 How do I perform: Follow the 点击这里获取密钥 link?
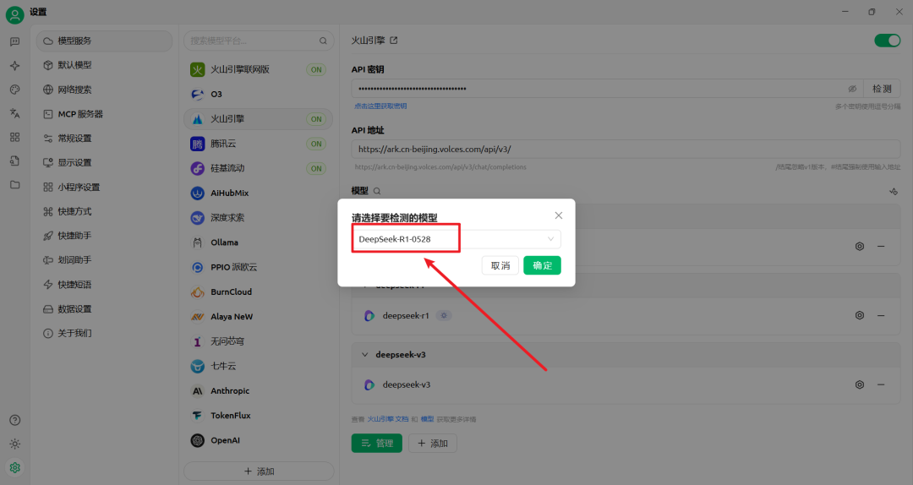click(x=380, y=106)
